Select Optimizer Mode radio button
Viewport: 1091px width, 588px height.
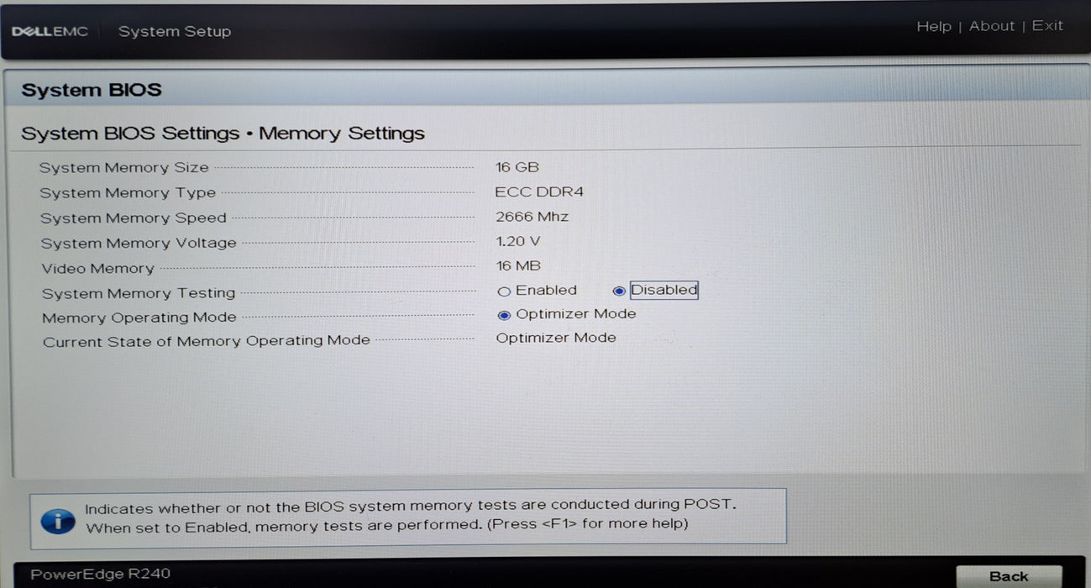(504, 315)
